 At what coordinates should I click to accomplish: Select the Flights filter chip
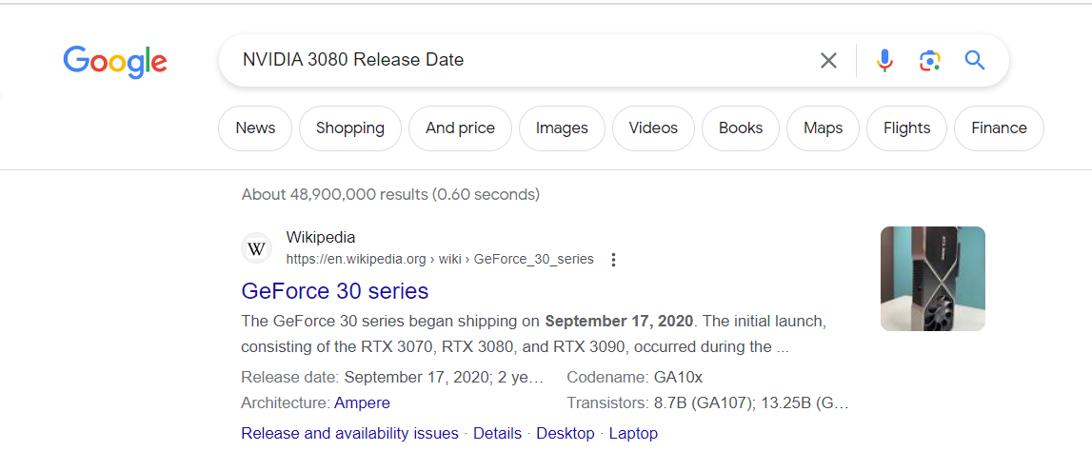pos(906,128)
